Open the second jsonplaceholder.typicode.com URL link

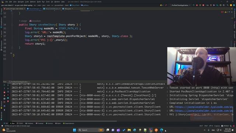click(x=204, y=110)
